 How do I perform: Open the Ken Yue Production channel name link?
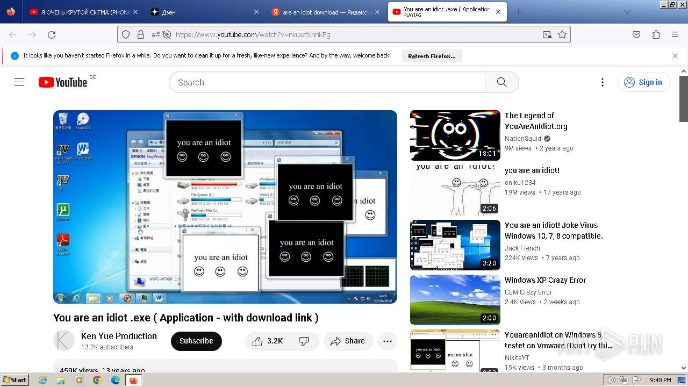point(119,336)
